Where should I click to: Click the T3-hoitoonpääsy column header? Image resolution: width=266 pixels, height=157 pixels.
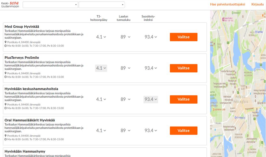tap(99, 18)
